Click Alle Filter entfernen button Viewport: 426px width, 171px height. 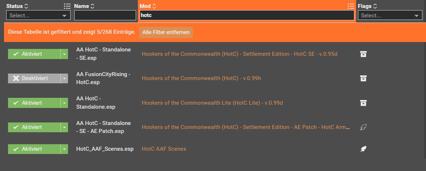(x=166, y=32)
